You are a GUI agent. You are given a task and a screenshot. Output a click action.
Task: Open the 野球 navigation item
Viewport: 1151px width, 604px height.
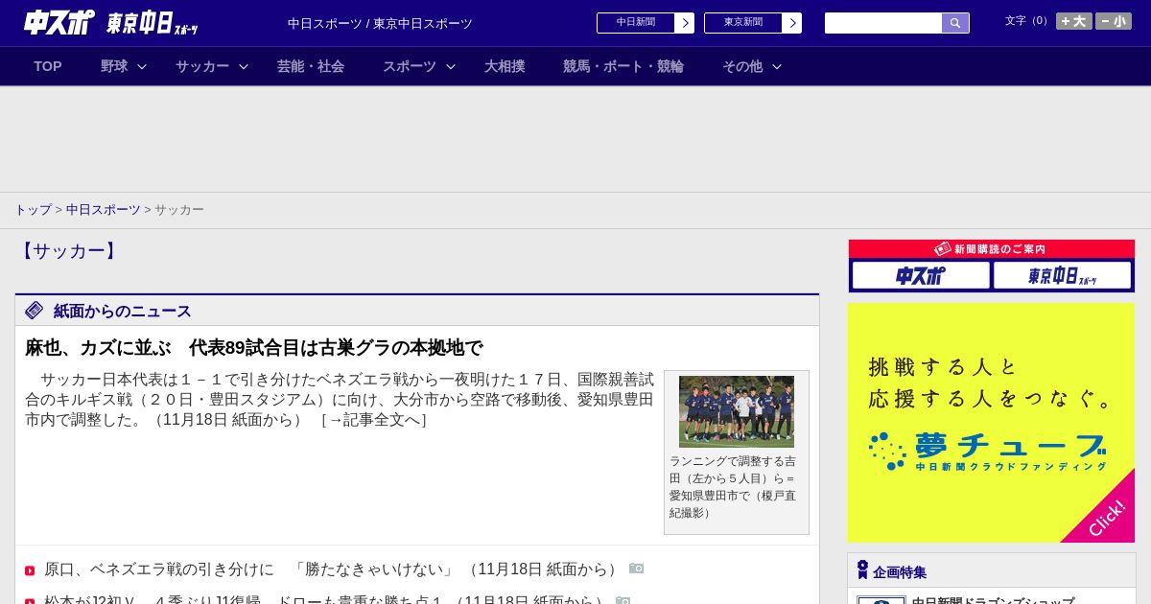coord(114,66)
